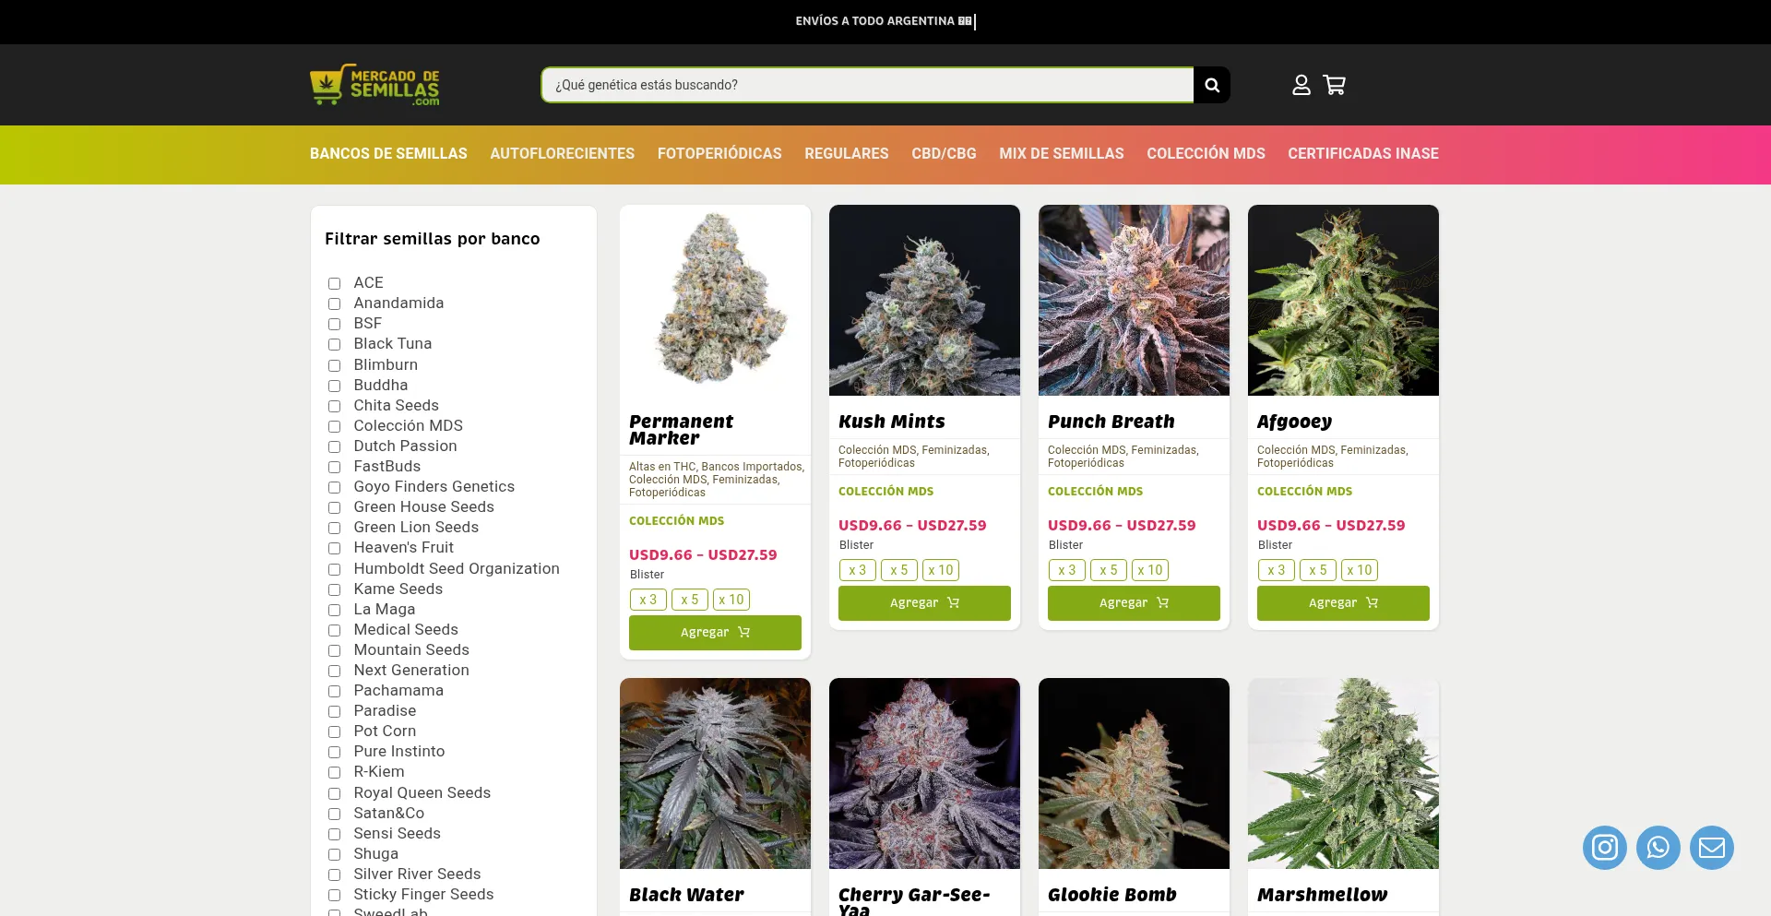Go to Certificadas INASE menu
The width and height of the screenshot is (1771, 916).
coord(1363,154)
